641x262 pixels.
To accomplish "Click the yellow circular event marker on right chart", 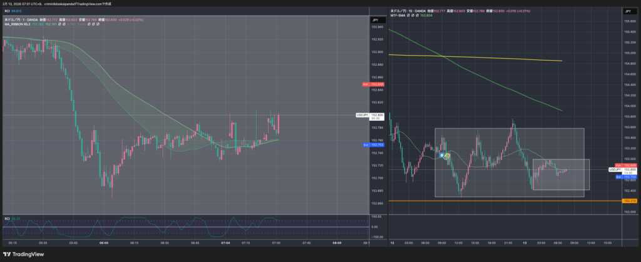I will pos(447,156).
